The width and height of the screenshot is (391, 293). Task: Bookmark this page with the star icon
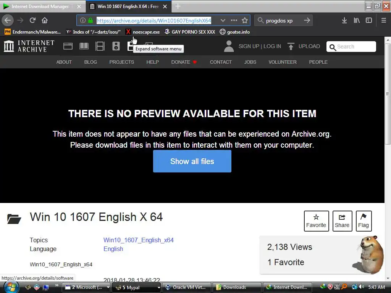tap(245, 20)
